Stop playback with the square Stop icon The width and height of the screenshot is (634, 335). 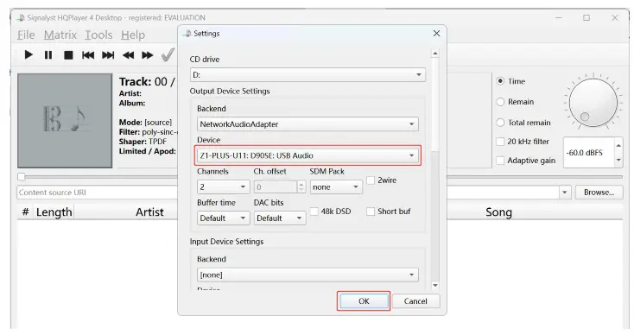pyautogui.click(x=68, y=55)
